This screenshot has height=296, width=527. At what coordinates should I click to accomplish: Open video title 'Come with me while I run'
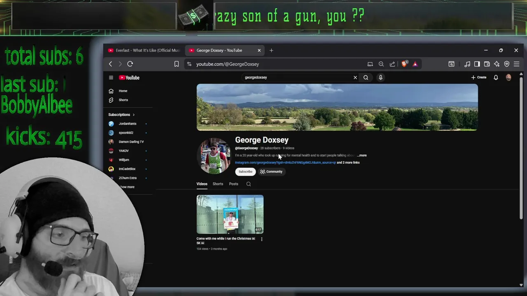click(226, 240)
